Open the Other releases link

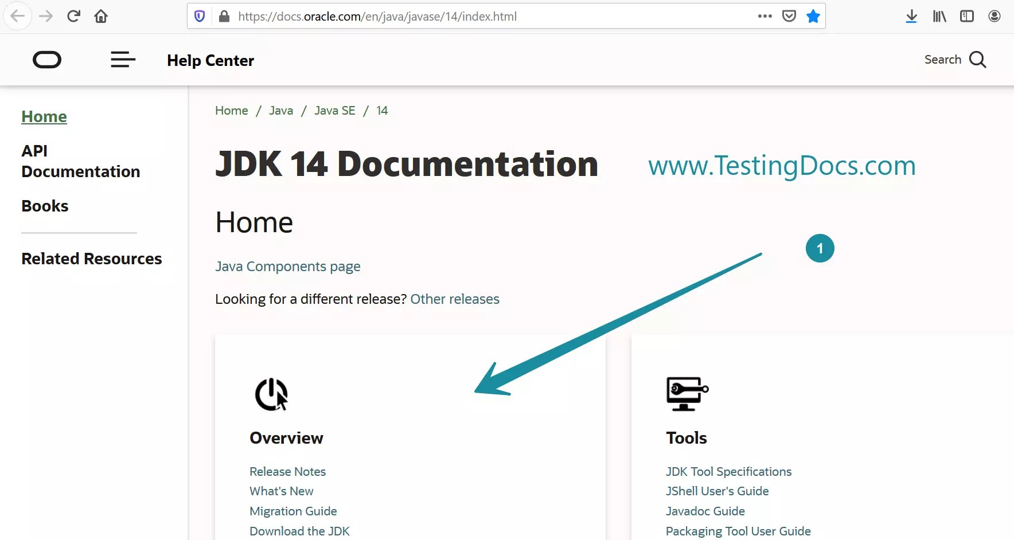point(455,299)
